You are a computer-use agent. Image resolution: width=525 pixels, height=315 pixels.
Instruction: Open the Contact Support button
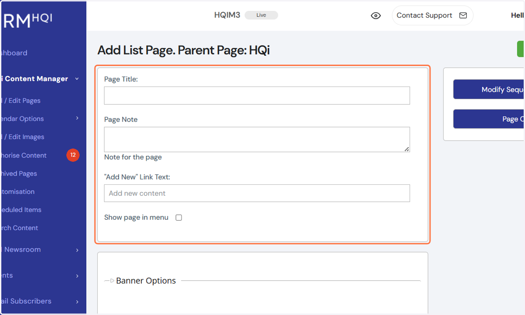tap(432, 15)
